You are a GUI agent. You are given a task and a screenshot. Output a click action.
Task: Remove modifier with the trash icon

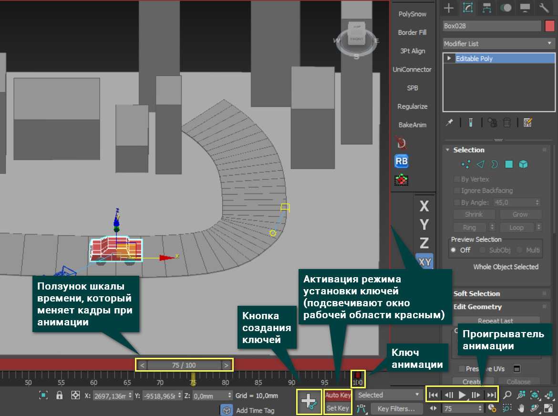pos(507,123)
